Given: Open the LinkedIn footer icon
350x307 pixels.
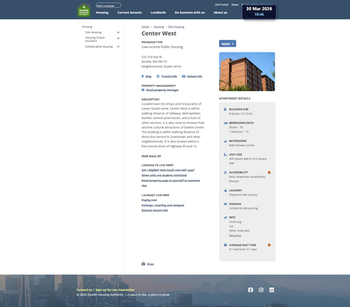Looking at the screenshot, I should [x=272, y=290].
